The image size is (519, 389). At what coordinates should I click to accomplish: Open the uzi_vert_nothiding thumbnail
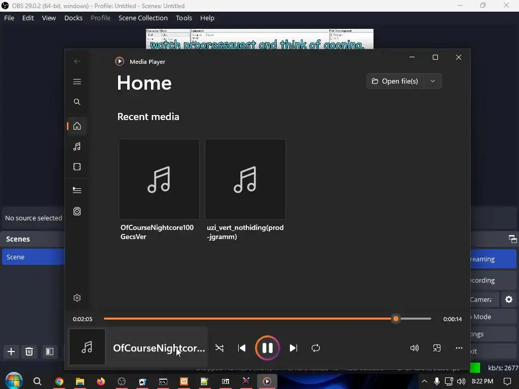click(245, 179)
